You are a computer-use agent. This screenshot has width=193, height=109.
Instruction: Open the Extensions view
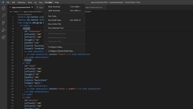pyautogui.click(x=4, y=37)
